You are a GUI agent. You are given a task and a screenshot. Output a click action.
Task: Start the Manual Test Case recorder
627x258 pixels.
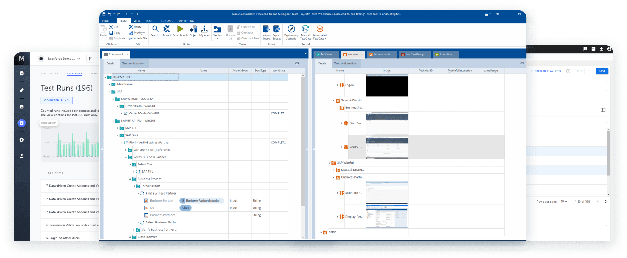tap(305, 32)
